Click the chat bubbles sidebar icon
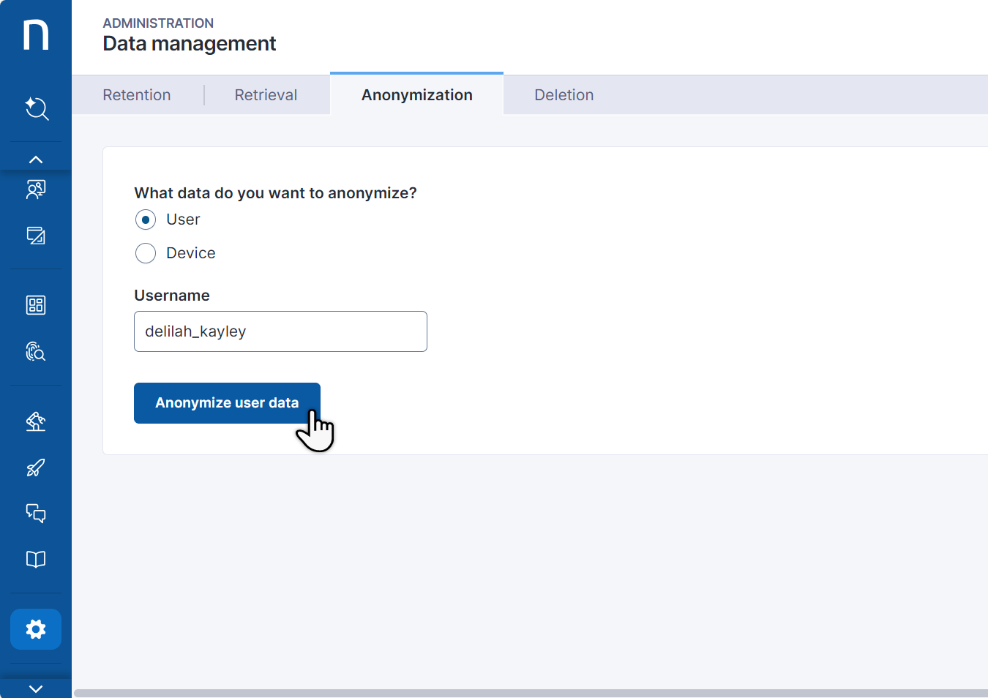 click(36, 514)
